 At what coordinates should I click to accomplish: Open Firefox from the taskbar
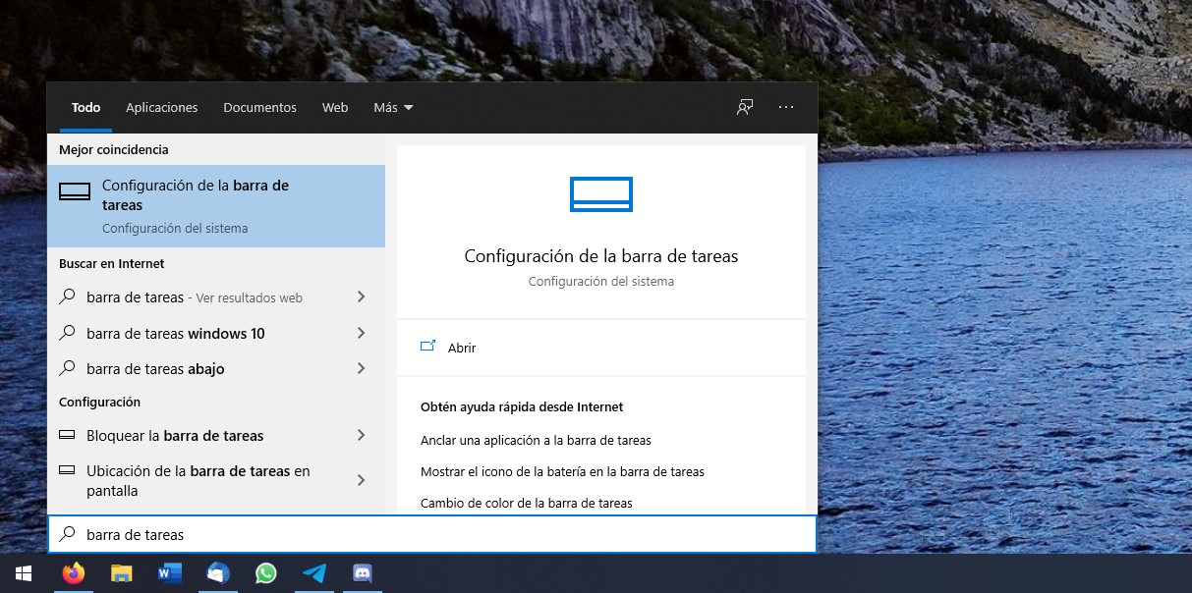tap(74, 573)
